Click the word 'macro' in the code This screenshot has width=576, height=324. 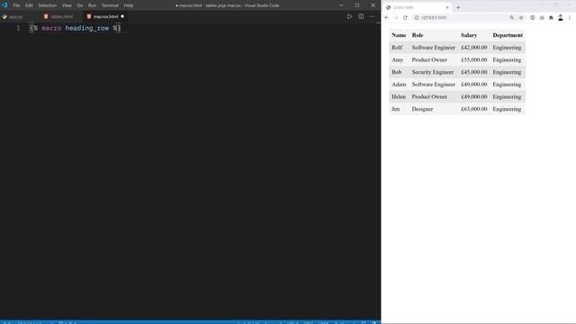51,28
